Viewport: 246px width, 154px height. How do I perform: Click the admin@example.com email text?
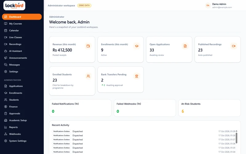[x=222, y=7]
